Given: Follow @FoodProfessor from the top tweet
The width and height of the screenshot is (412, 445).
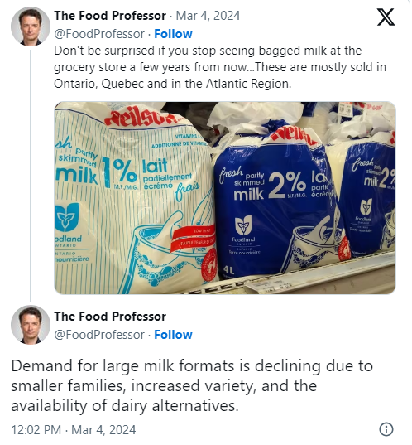Looking at the screenshot, I should tap(173, 34).
